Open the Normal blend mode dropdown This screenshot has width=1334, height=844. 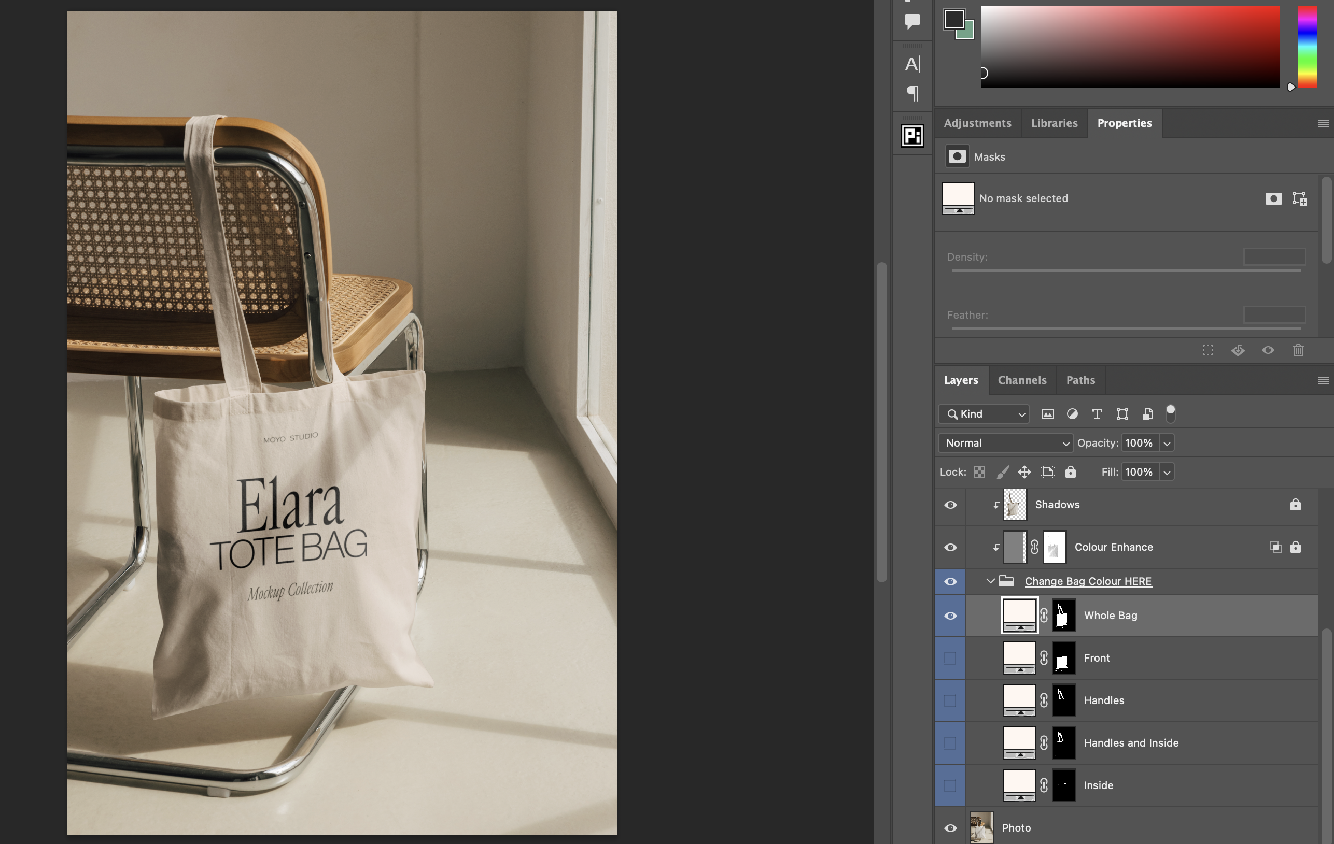(1005, 443)
